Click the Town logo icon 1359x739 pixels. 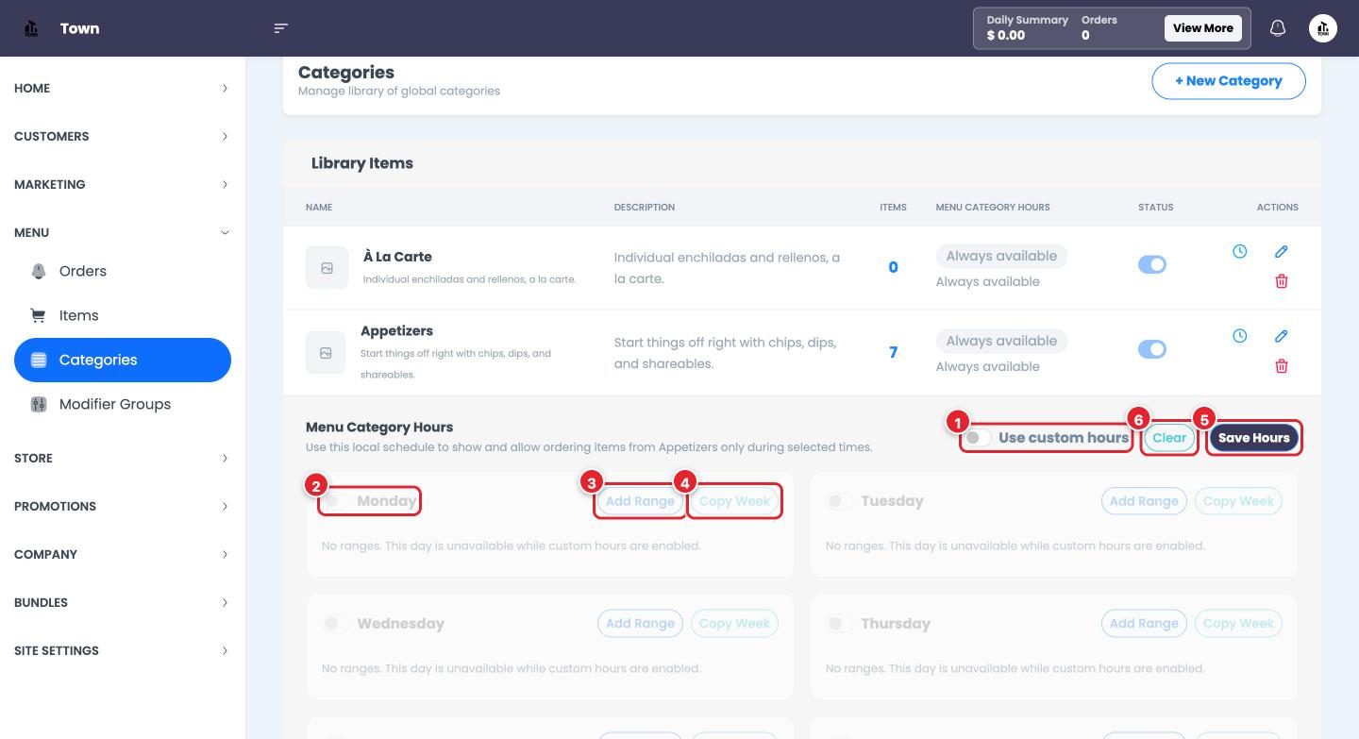[31, 28]
